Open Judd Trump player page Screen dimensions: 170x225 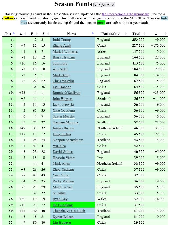tap(62, 40)
